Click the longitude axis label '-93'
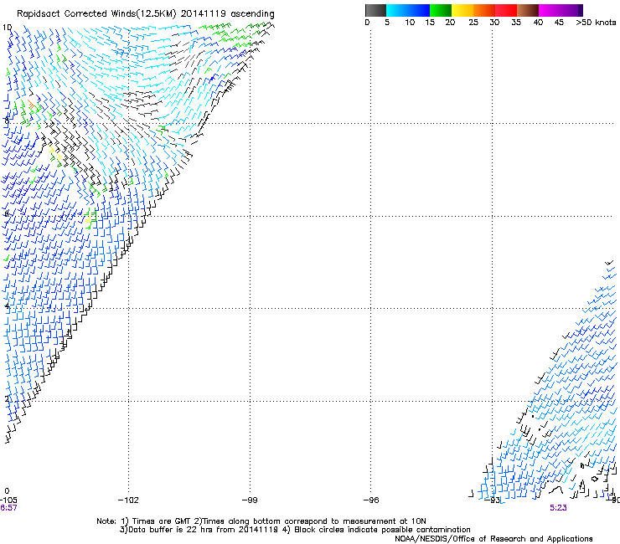Image resolution: width=620 pixels, height=544 pixels. (493, 500)
